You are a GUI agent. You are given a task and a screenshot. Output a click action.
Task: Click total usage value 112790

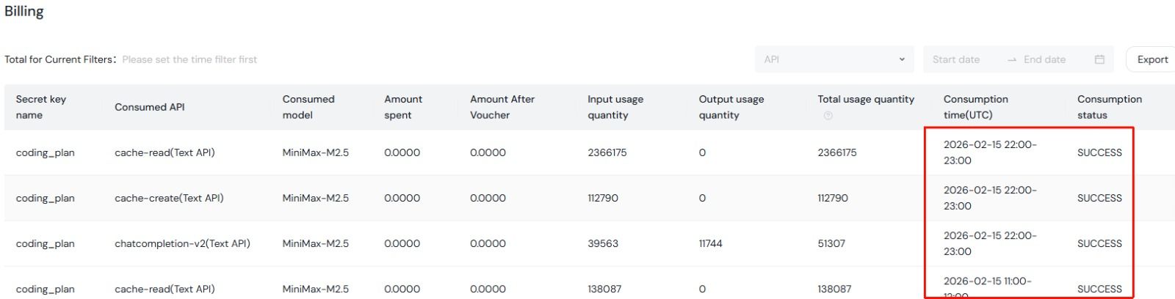(x=833, y=198)
